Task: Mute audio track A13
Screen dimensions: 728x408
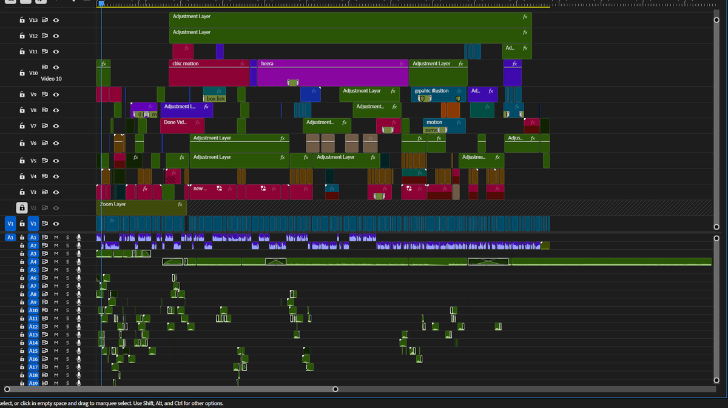Action: tap(56, 335)
